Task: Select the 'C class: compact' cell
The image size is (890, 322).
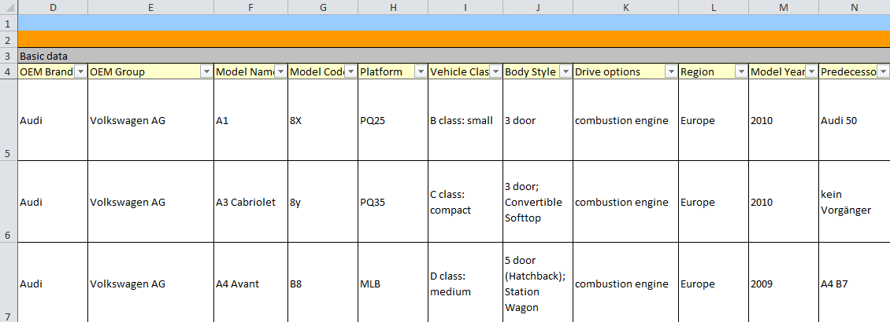Action: (465, 202)
